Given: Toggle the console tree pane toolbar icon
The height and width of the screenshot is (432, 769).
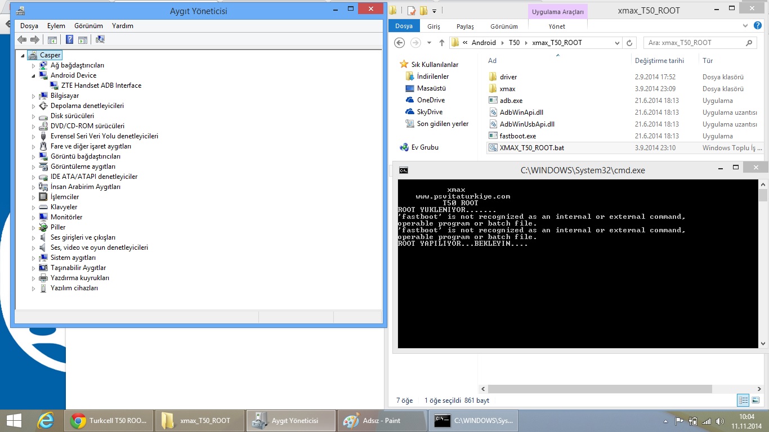Looking at the screenshot, I should pyautogui.click(x=52, y=39).
